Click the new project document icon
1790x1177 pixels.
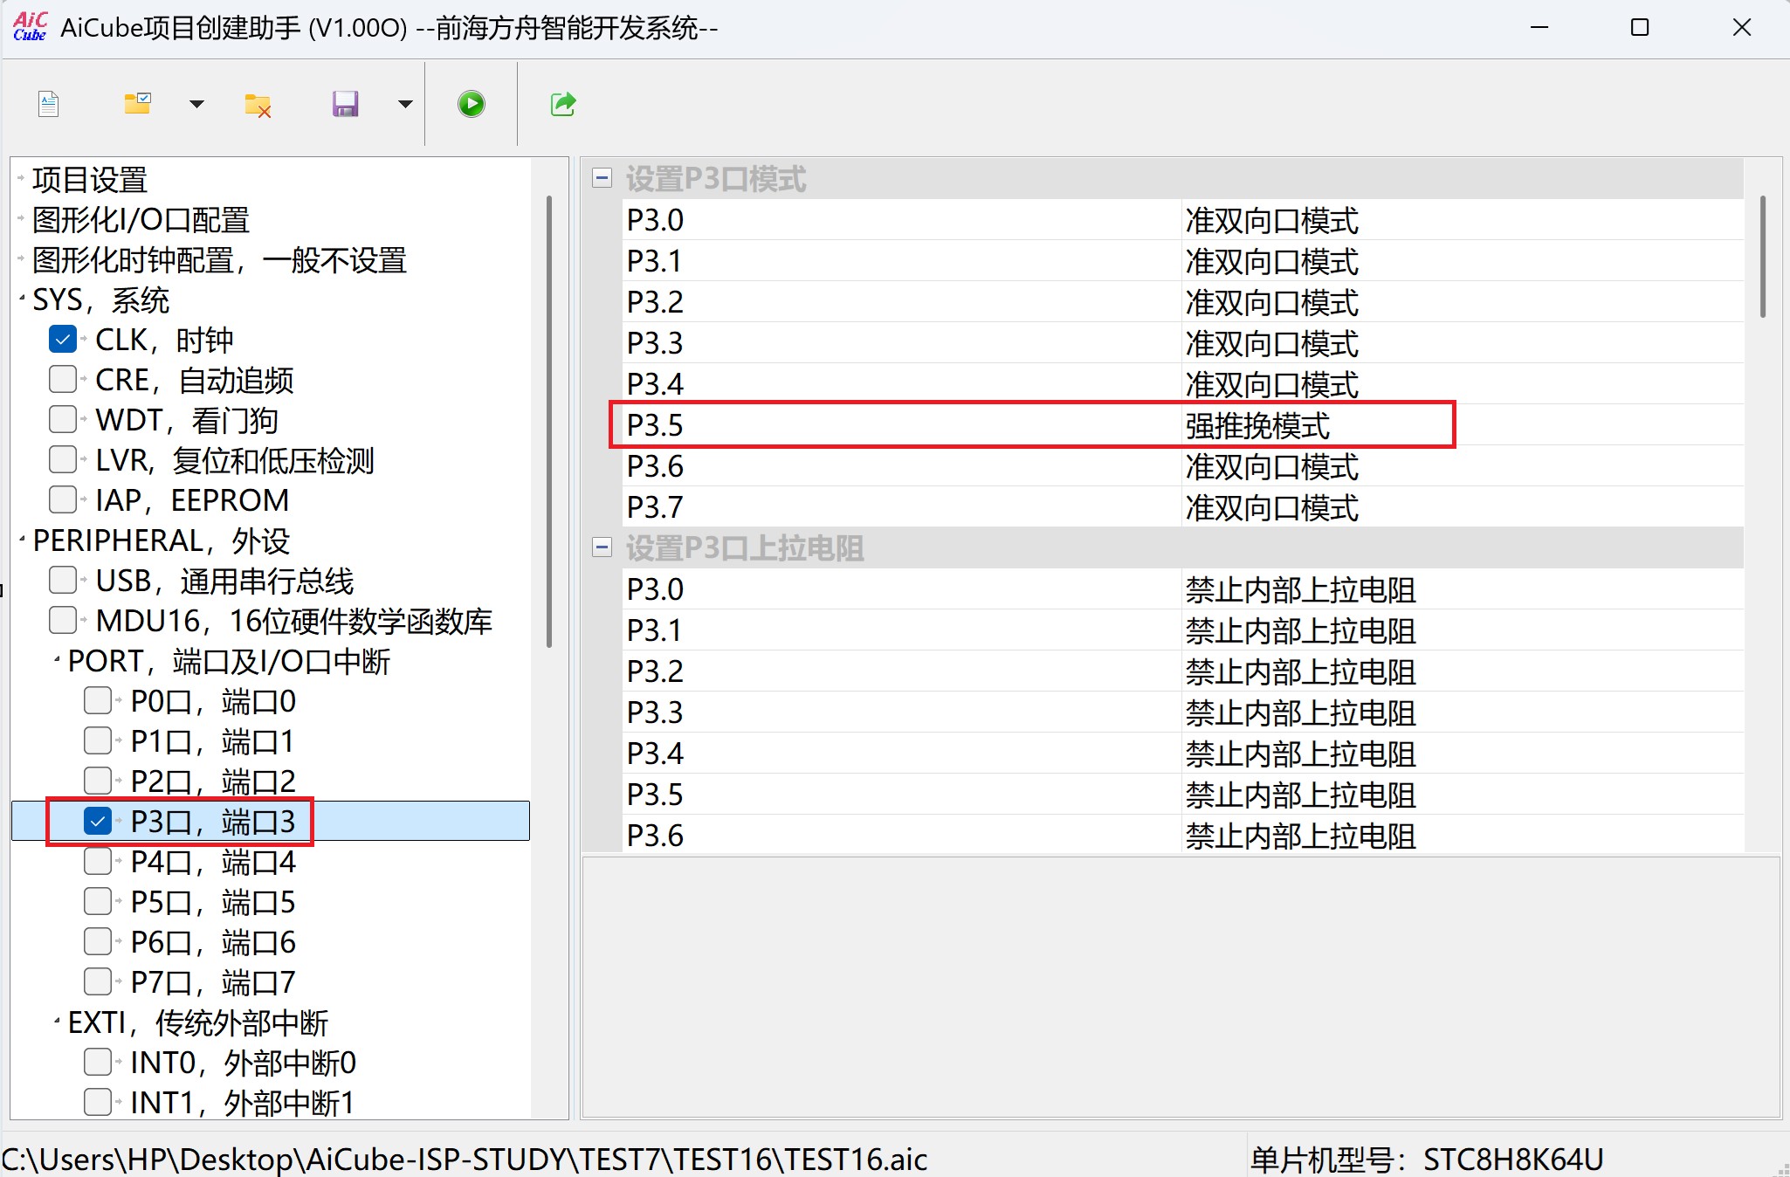49,105
